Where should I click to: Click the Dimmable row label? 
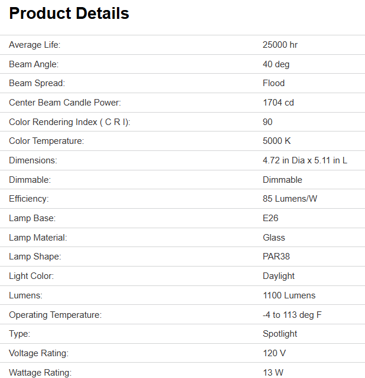coord(30,180)
